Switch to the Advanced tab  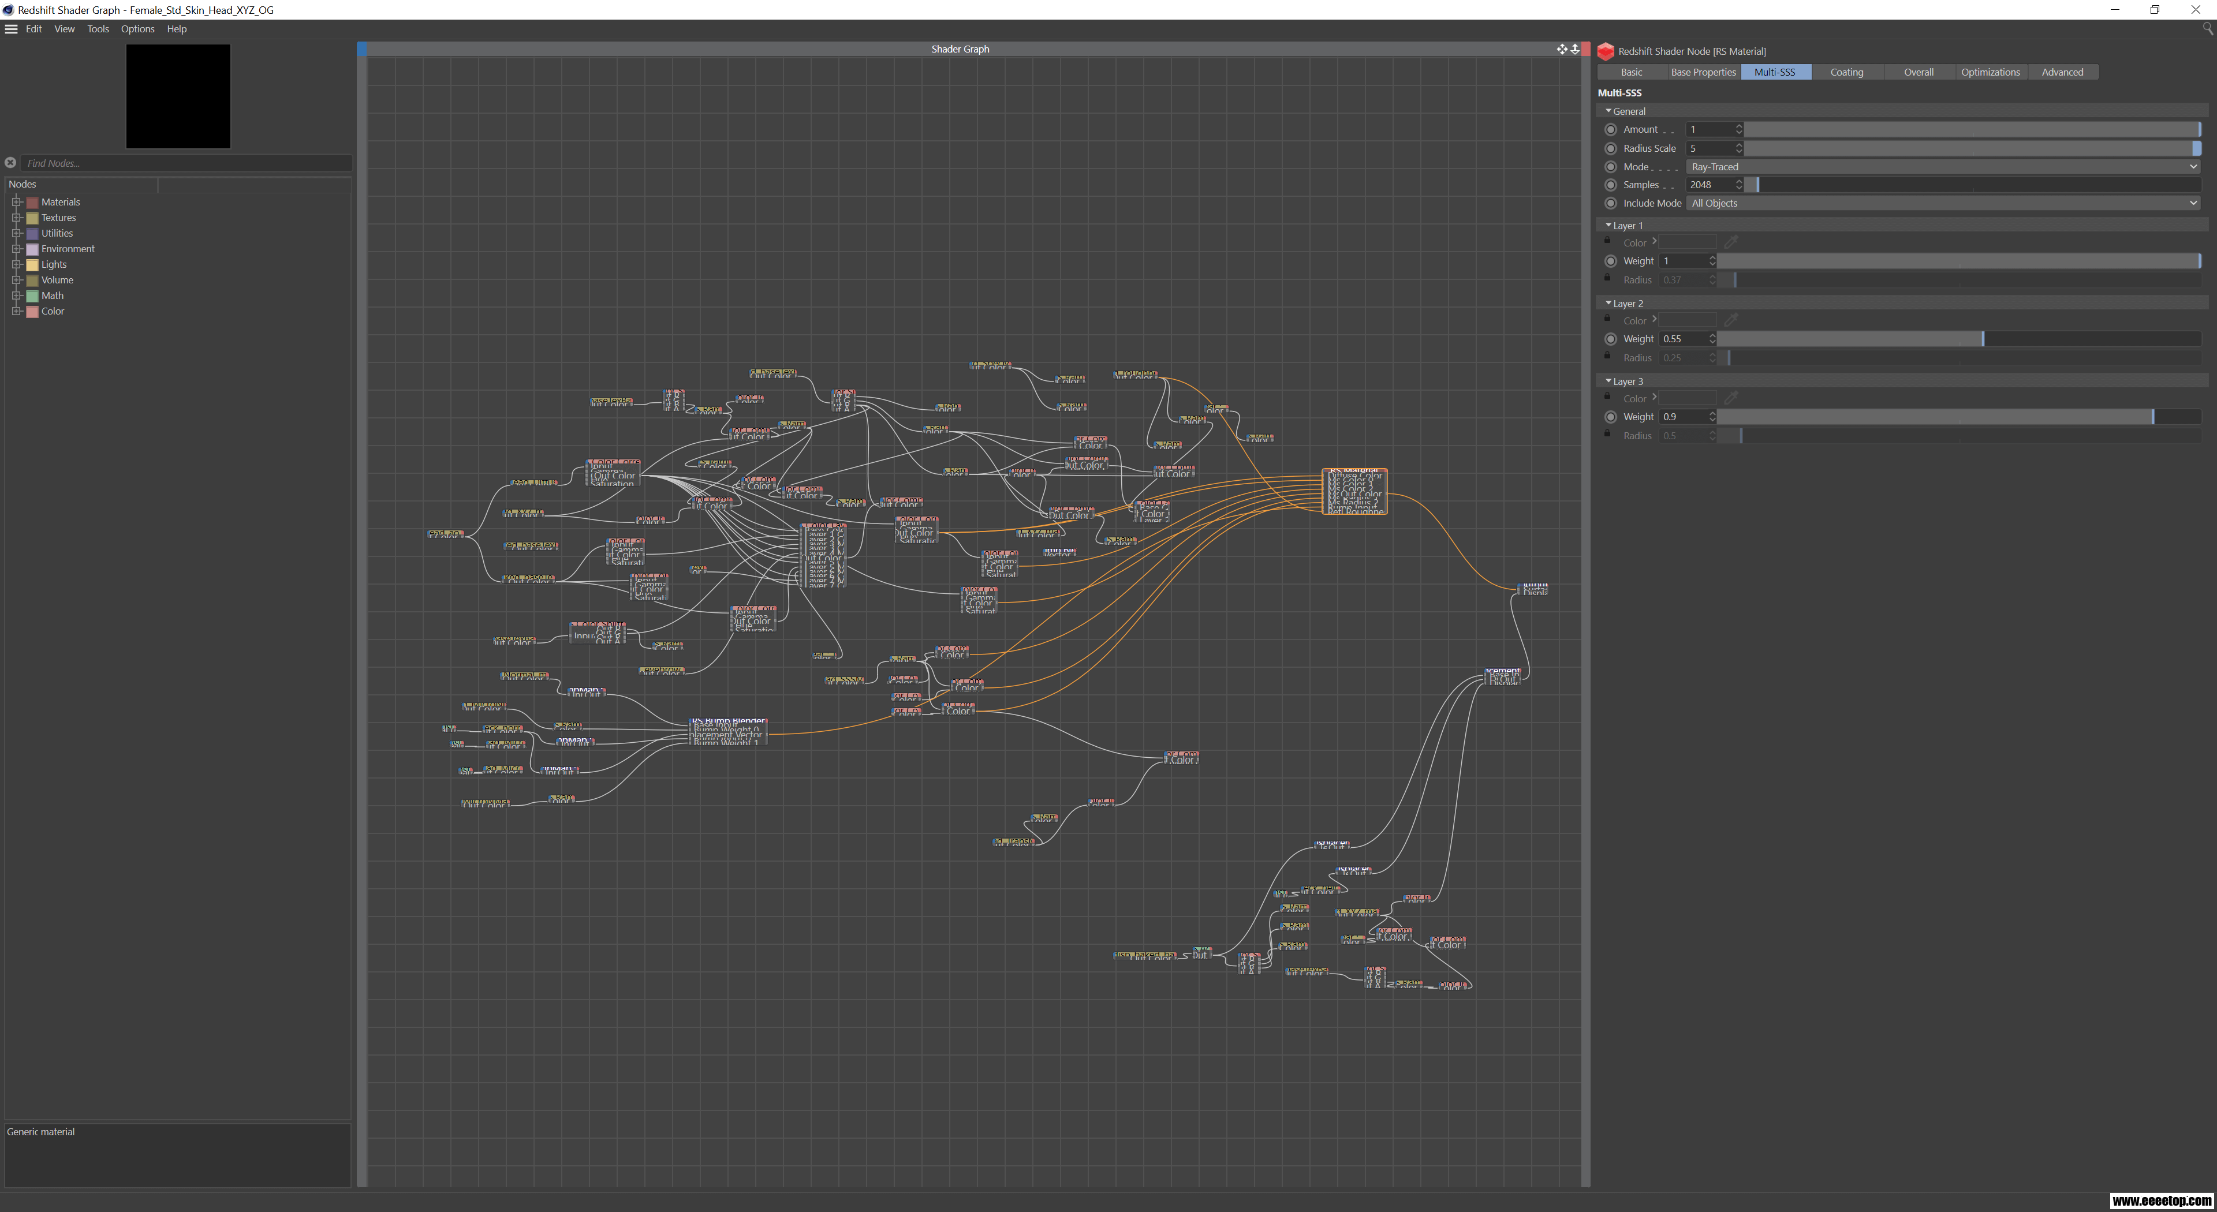coord(2063,72)
